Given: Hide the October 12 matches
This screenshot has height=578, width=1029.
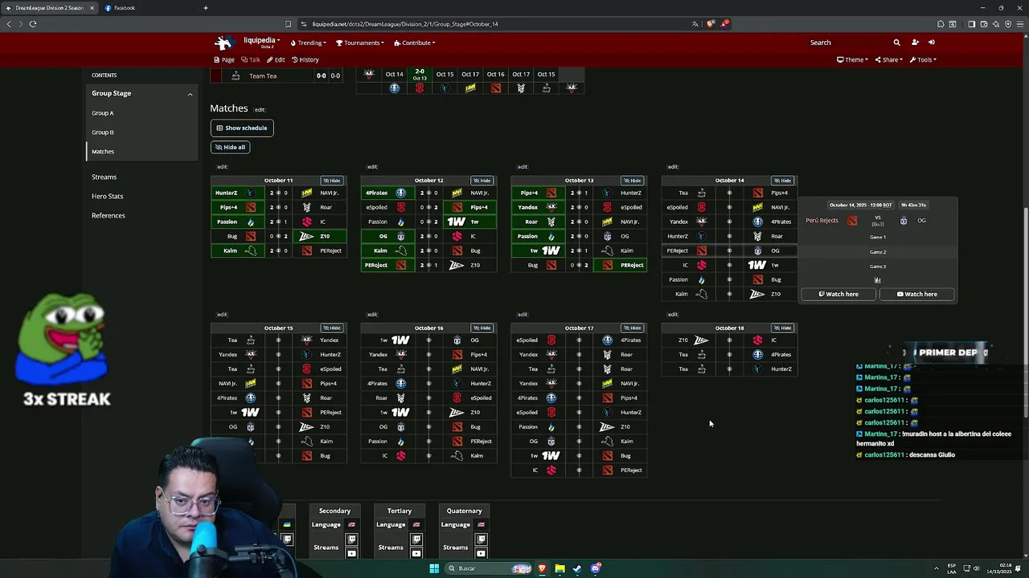Looking at the screenshot, I should point(482,181).
